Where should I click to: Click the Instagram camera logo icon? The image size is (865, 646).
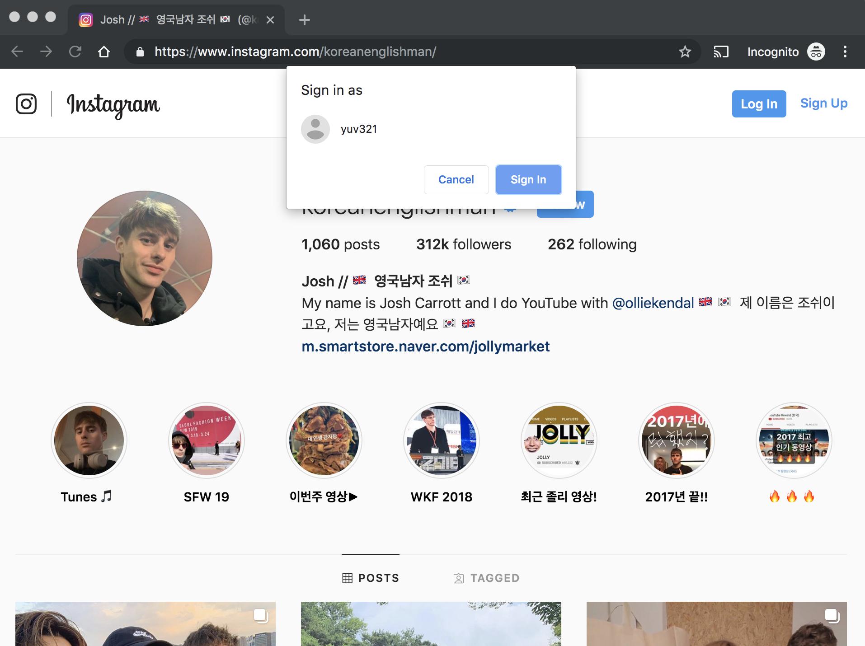coord(26,104)
